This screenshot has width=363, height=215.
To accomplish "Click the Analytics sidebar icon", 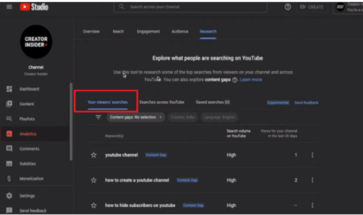I will (9, 134).
